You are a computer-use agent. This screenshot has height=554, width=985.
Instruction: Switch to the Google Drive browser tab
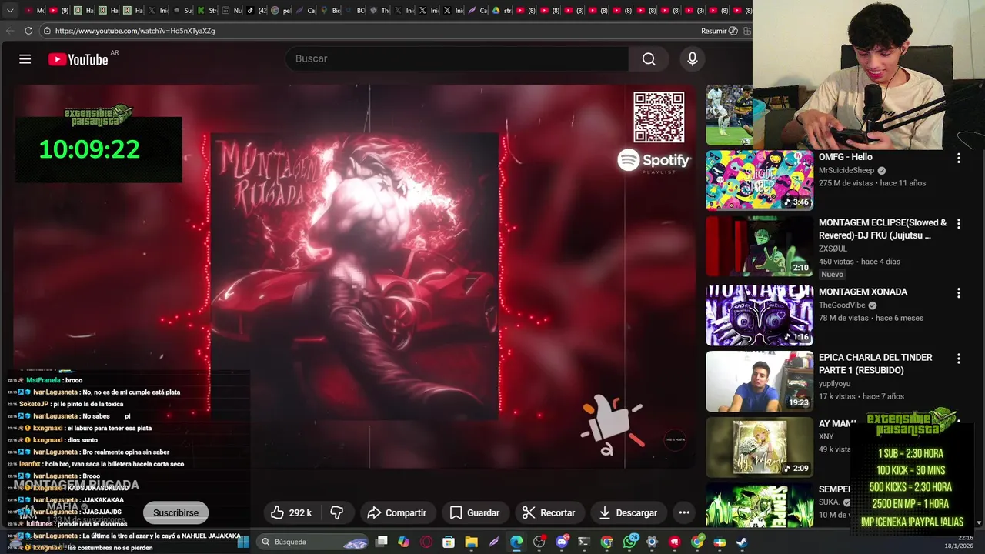click(501, 11)
